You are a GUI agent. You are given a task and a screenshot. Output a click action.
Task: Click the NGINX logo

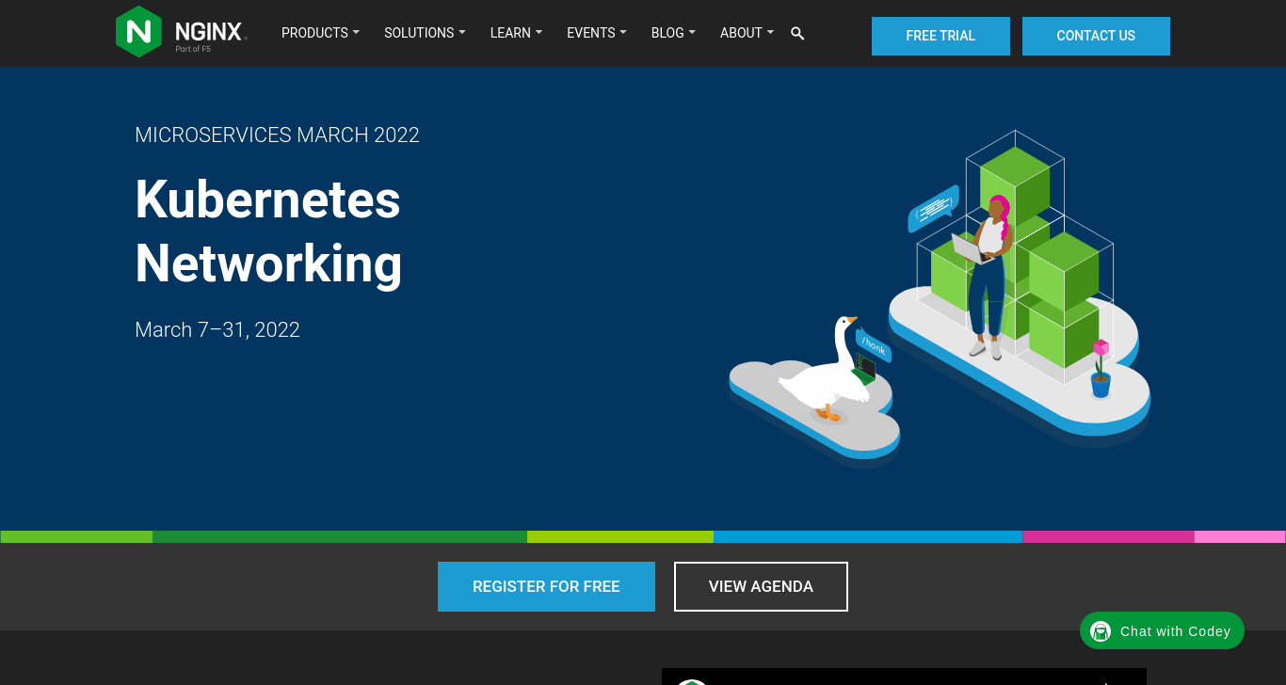[181, 32]
